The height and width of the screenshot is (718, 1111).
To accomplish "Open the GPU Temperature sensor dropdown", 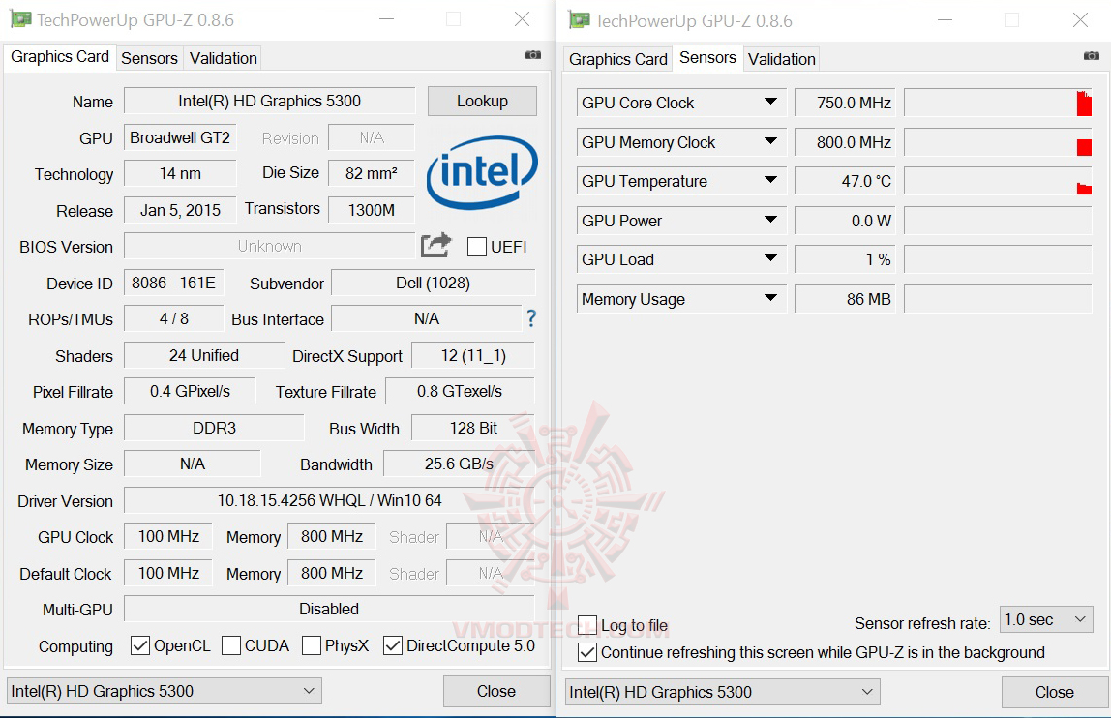I will pos(771,181).
